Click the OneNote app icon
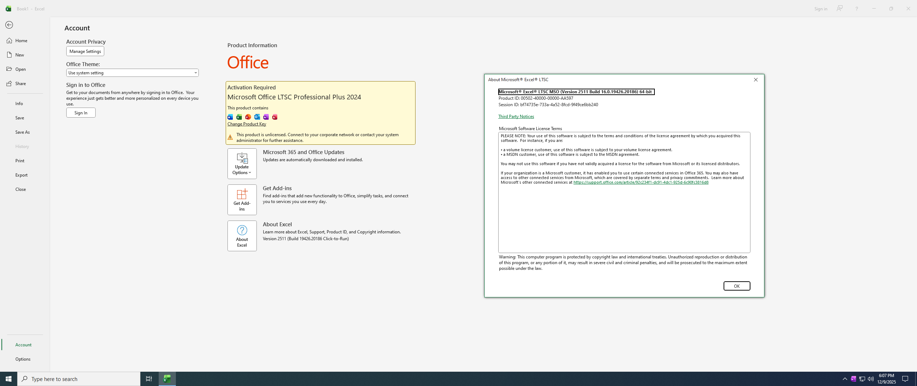917x386 pixels. click(x=266, y=117)
